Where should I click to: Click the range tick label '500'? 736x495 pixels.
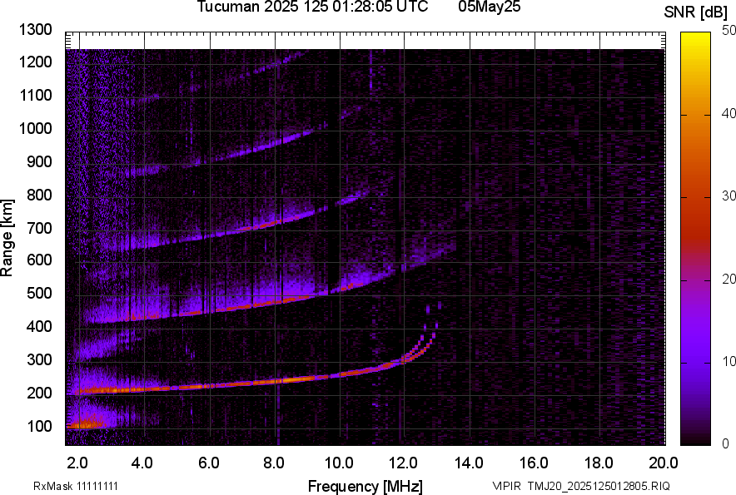tap(39, 293)
